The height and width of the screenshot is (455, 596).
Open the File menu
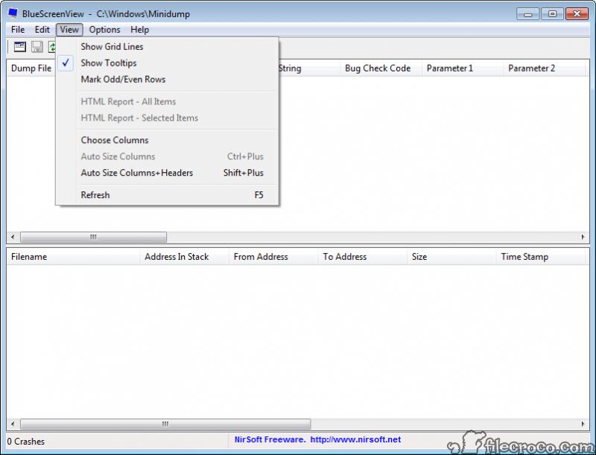click(x=18, y=30)
